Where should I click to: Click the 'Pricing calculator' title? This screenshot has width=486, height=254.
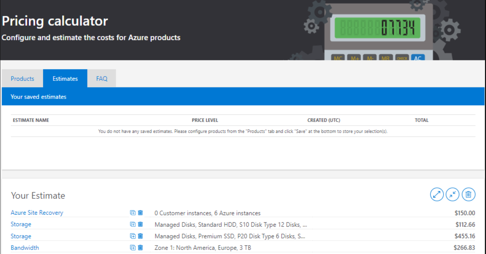pyautogui.click(x=55, y=21)
